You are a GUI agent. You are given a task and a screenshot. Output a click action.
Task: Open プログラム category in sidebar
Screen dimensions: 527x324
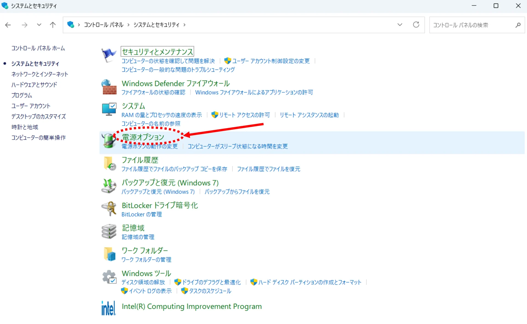tap(22, 95)
